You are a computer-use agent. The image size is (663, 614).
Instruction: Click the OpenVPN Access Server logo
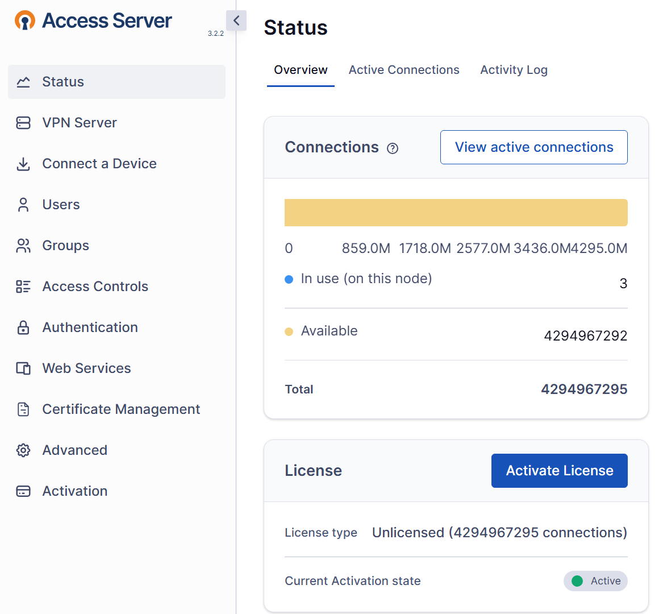93,20
